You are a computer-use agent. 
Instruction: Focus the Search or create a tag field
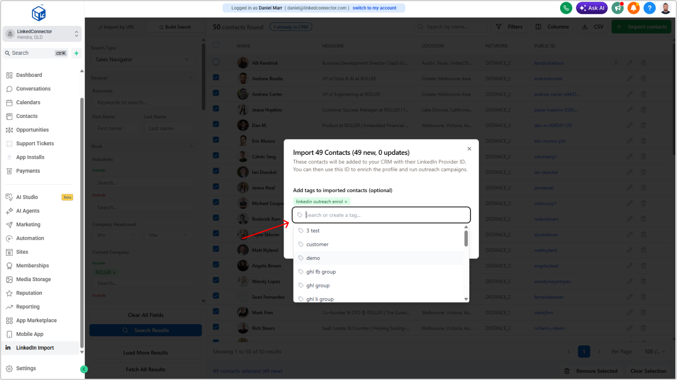click(381, 215)
